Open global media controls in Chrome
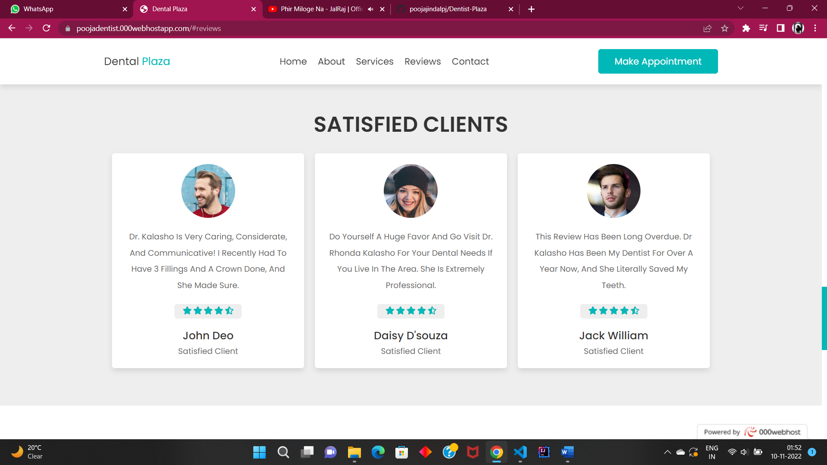 [763, 28]
